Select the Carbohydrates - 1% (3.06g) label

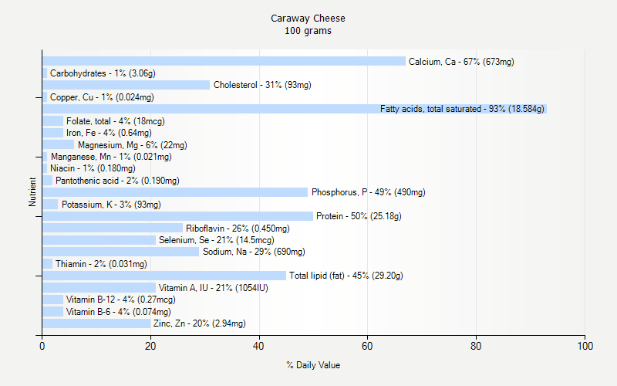click(103, 73)
